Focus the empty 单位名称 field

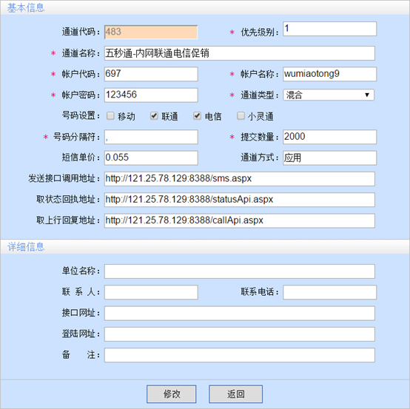tap(240, 271)
